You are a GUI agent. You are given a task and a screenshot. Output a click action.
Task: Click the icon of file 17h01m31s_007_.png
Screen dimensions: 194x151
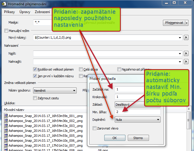click(x=6, y=145)
